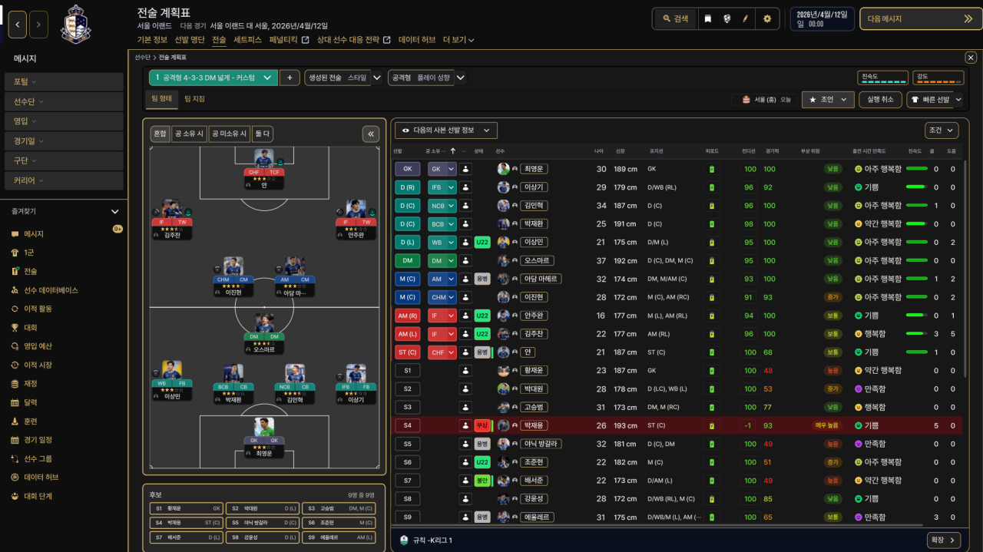Image resolution: width=983 pixels, height=552 pixels.
Task: Click the 확장 expand button
Action: pos(944,540)
